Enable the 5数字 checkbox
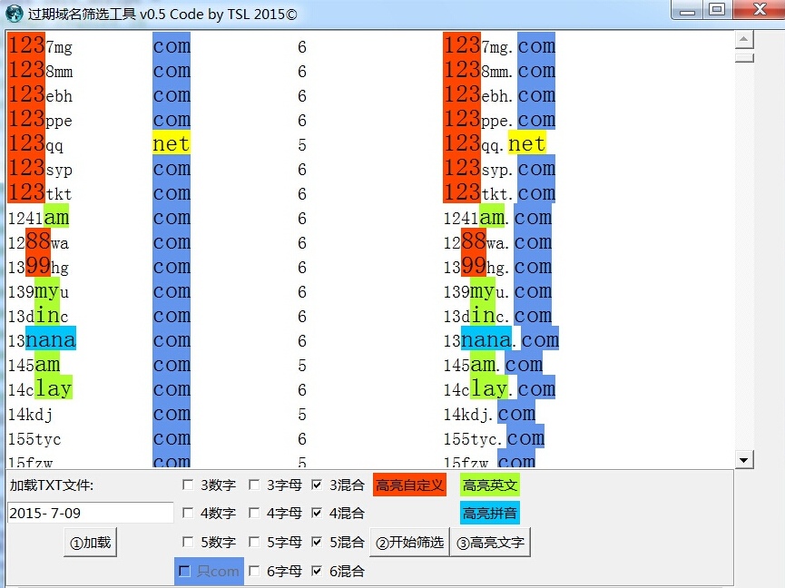The height and width of the screenshot is (588, 785). [x=188, y=542]
